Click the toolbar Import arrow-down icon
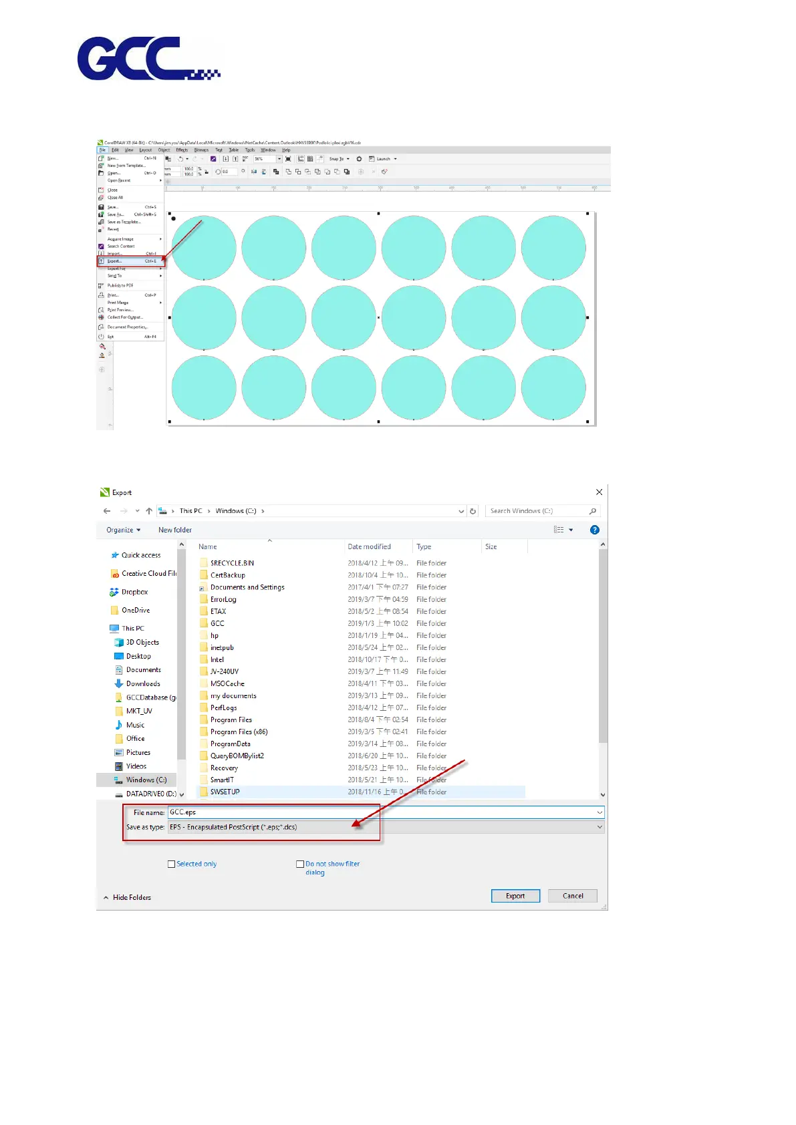Viewport: 796px width, 1125px height. tap(226, 159)
